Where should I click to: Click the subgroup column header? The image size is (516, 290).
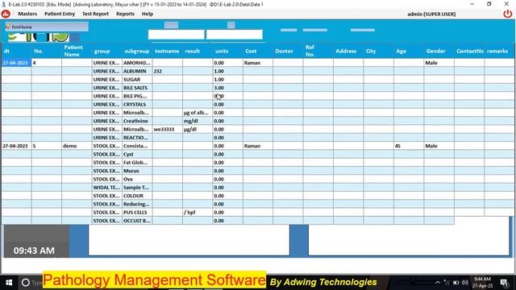[137, 51]
